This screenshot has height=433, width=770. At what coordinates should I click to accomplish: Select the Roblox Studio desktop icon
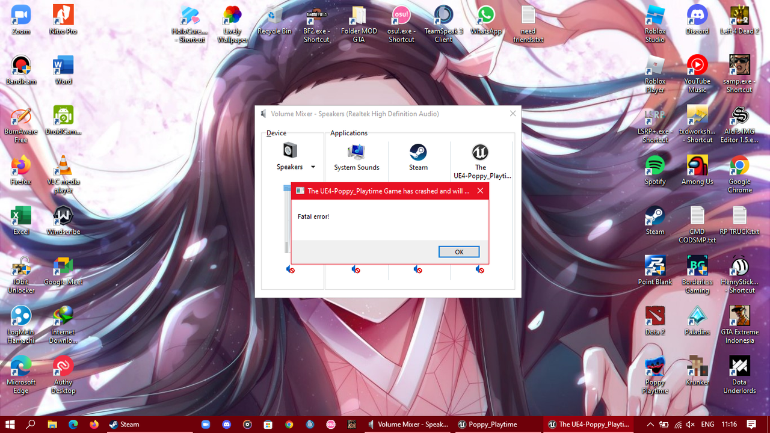tap(655, 24)
